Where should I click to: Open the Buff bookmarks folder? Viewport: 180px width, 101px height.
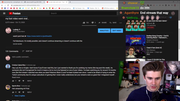click(28, 8)
